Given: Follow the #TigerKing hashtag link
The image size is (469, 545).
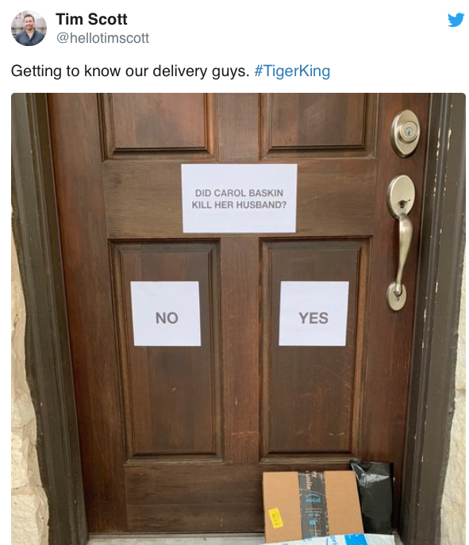Looking at the screenshot, I should 292,71.
